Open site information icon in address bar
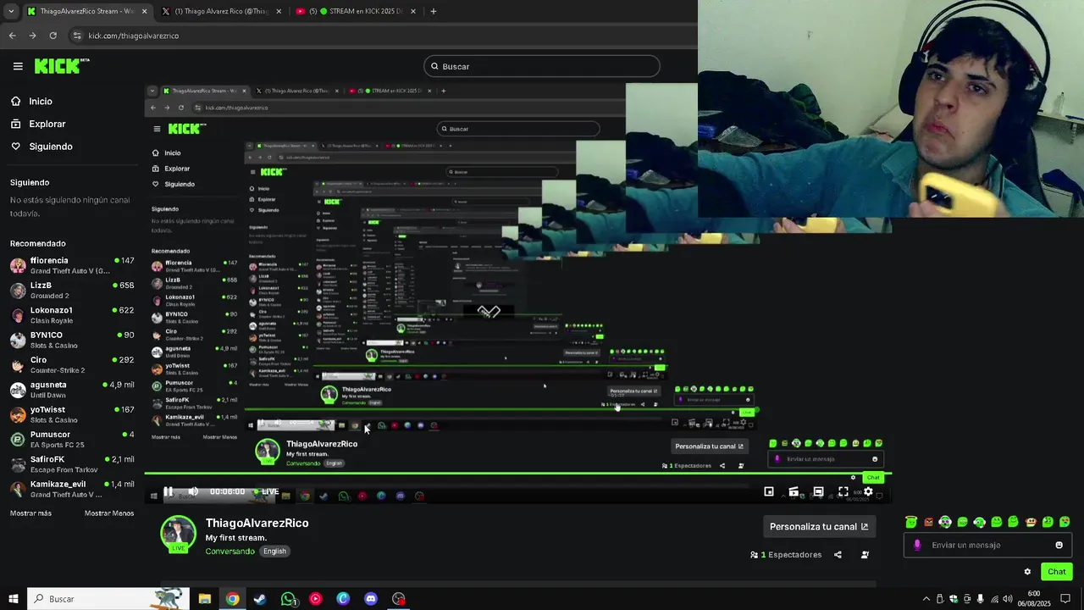This screenshot has width=1084, height=610. click(x=77, y=36)
